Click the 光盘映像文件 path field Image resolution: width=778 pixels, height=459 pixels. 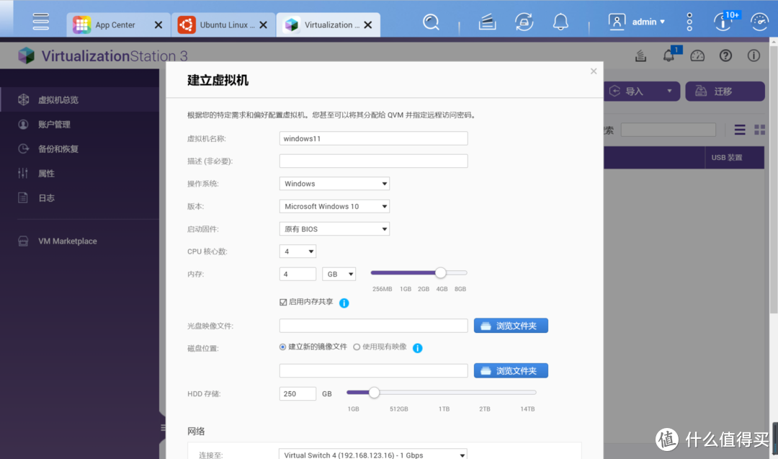pos(374,326)
